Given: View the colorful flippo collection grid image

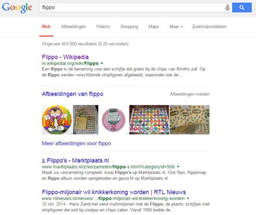Looking at the screenshot, I should (149, 120).
